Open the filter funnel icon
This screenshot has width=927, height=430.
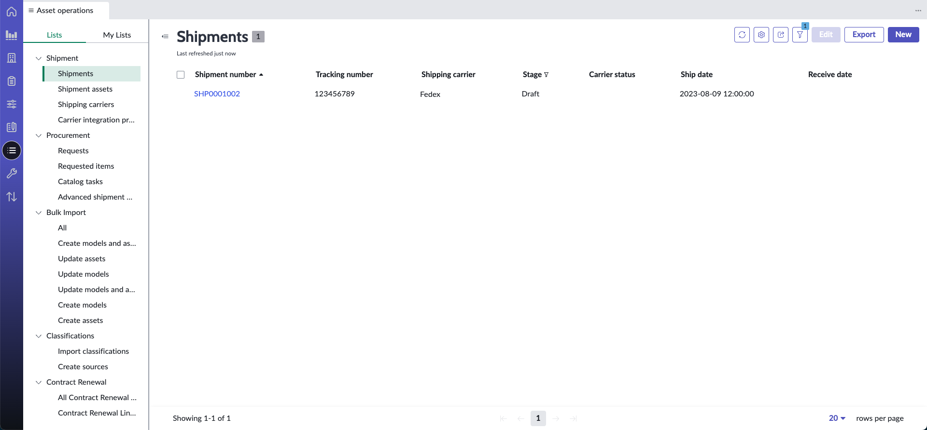pyautogui.click(x=800, y=35)
